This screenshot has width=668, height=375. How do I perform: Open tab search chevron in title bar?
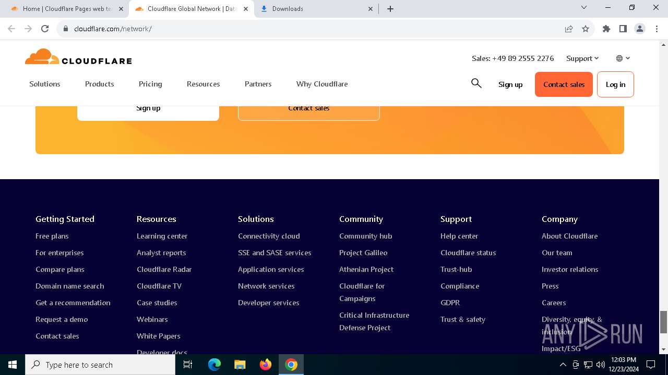584,8
